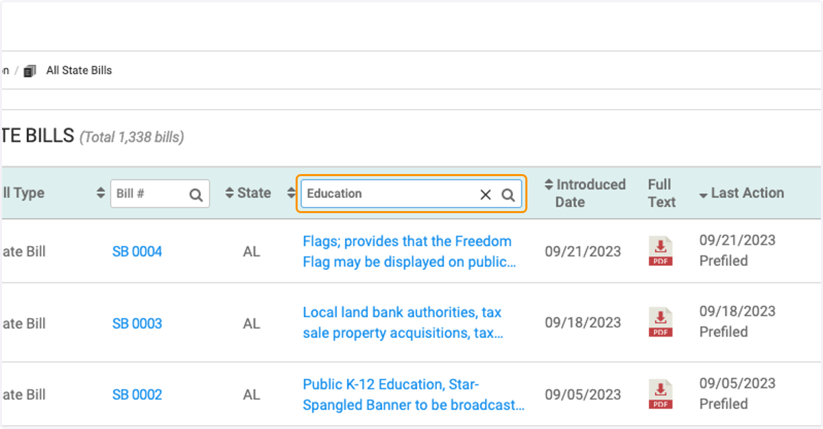The height and width of the screenshot is (429, 823).
Task: Click the Bill # search magnifier icon
Action: [x=196, y=195]
